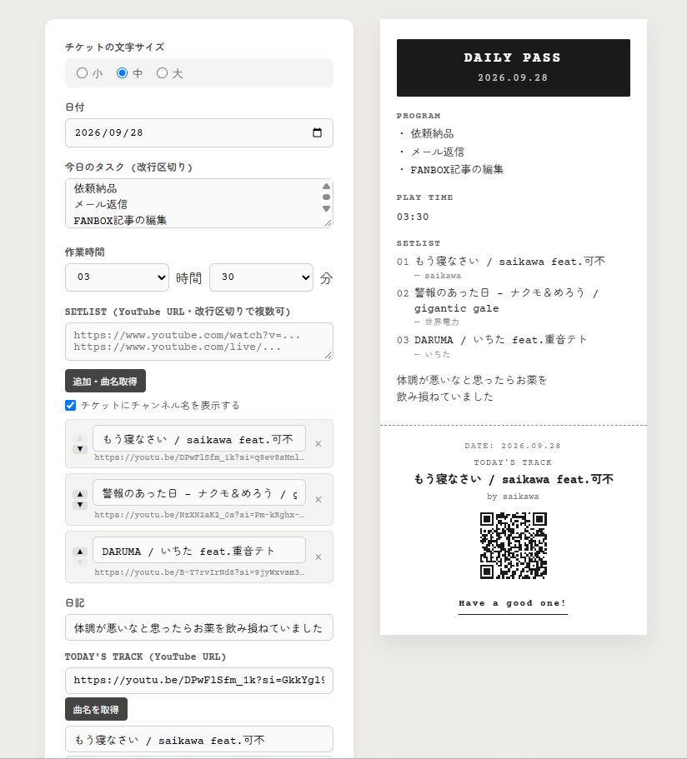Click the PLAY TIME value 03:30
687x759 pixels.
(413, 217)
